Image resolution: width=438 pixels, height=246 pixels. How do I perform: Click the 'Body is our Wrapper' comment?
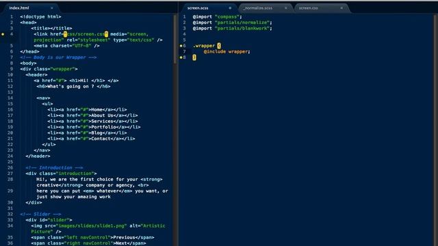(58, 57)
